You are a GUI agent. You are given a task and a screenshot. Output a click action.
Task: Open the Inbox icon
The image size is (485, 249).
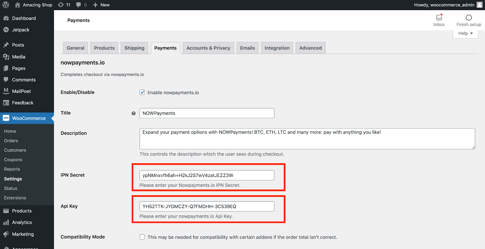click(439, 17)
